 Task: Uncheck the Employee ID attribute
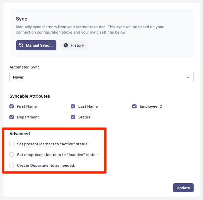click(134, 106)
